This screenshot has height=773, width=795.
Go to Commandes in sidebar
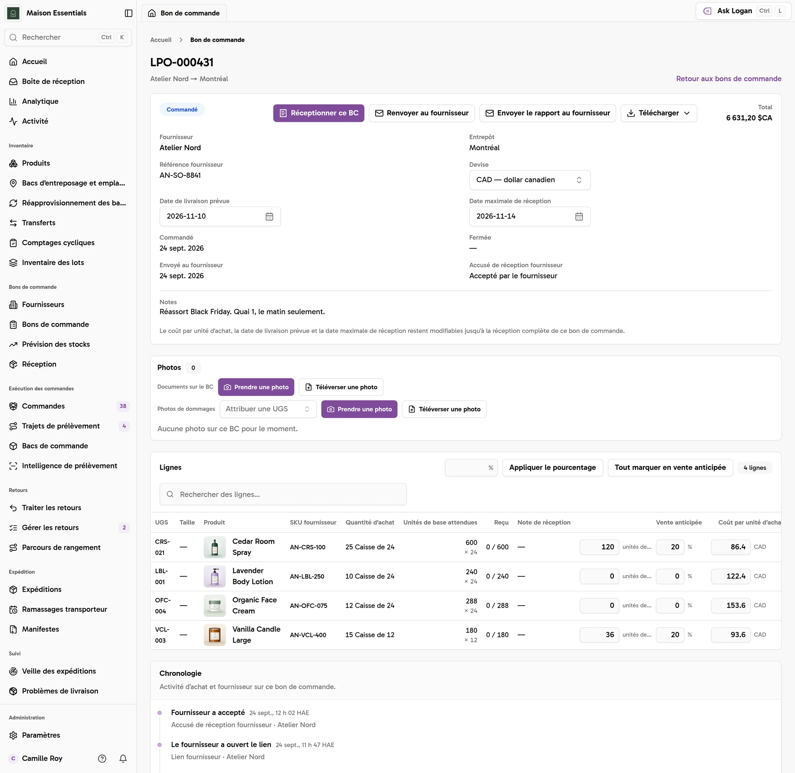pyautogui.click(x=43, y=406)
